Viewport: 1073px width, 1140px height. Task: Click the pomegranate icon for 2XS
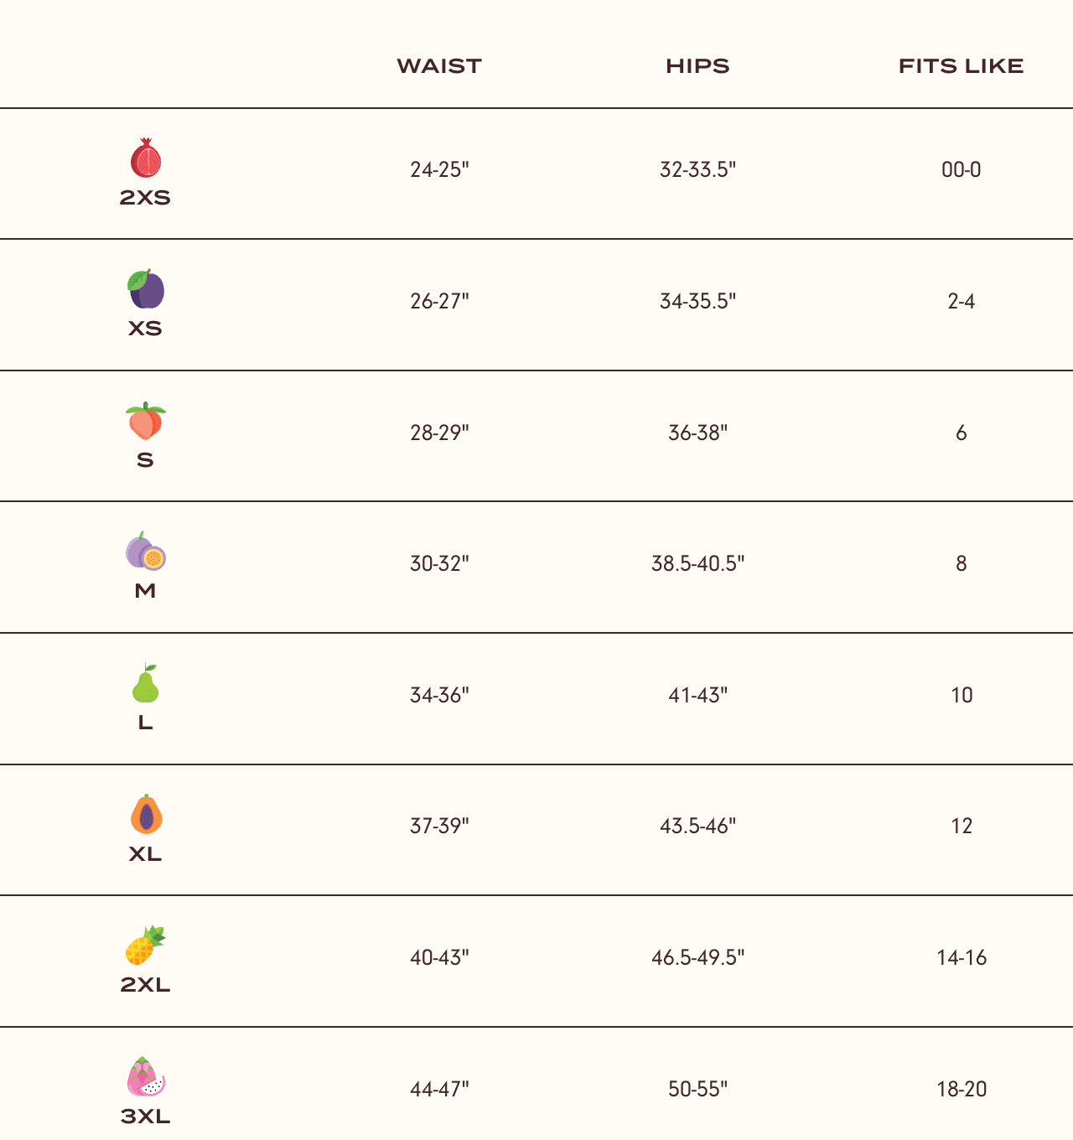click(146, 158)
